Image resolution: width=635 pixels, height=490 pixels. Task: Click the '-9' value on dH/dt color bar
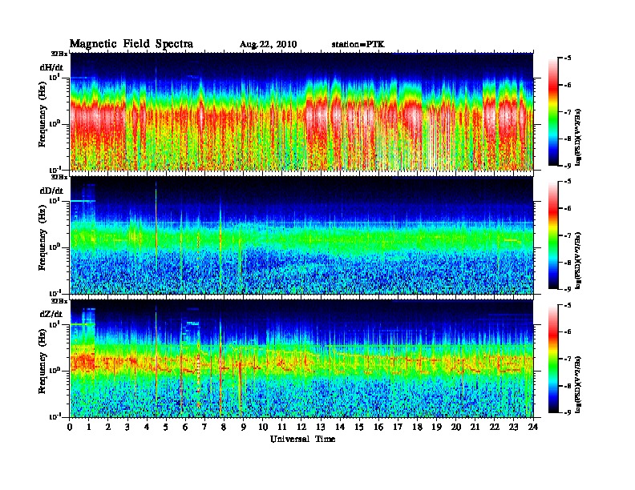click(x=568, y=166)
